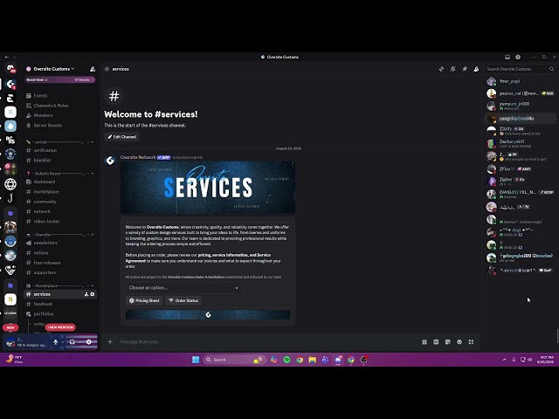Open member Zacharyeb17 in member list
The height and width of the screenshot is (419, 559).
pos(521,143)
